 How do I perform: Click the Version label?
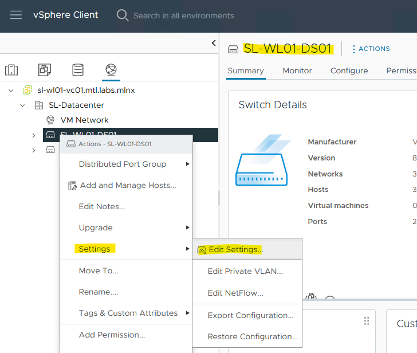tap(321, 158)
